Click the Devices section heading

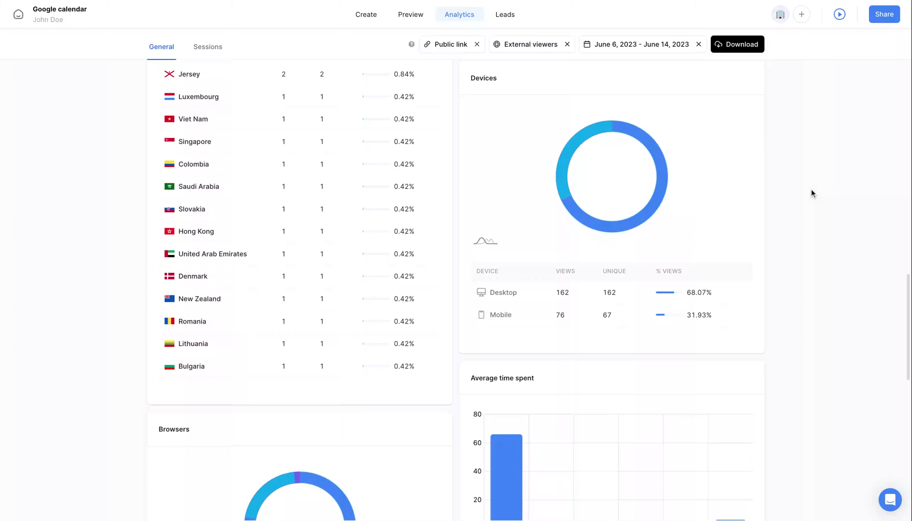coord(483,78)
